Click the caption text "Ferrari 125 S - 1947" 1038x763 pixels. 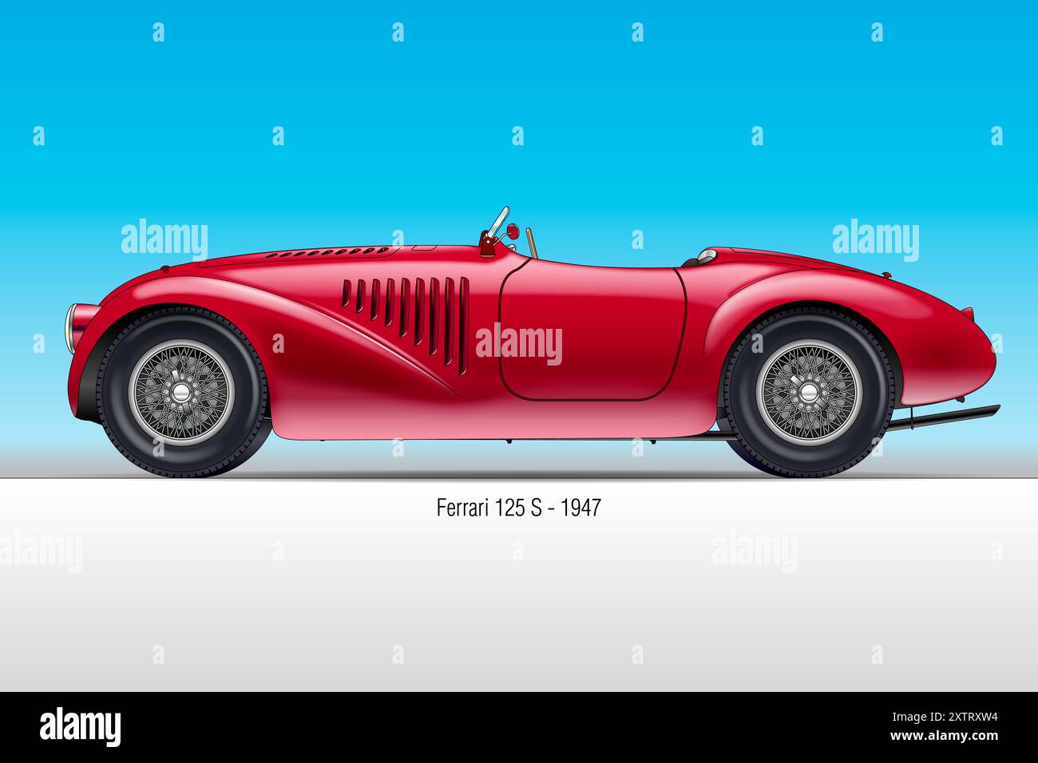(x=518, y=508)
